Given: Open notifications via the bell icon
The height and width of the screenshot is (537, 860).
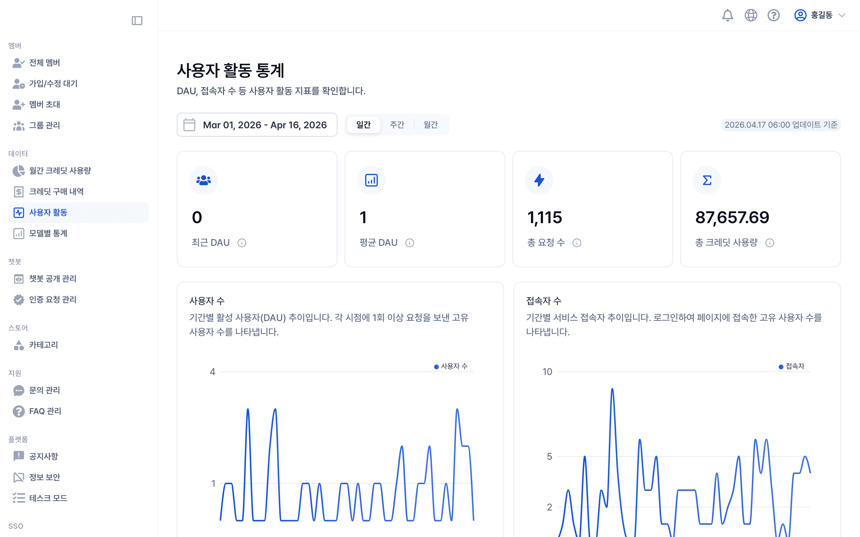Looking at the screenshot, I should pos(727,15).
